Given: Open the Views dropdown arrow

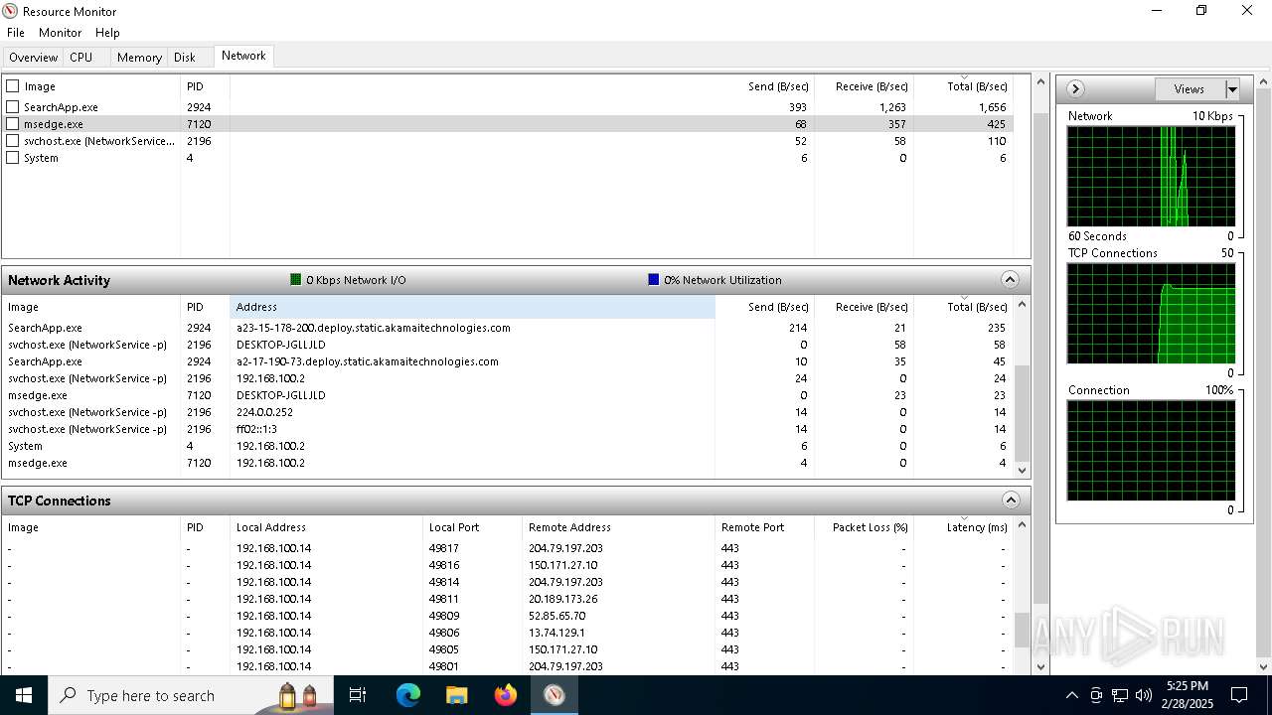Looking at the screenshot, I should pos(1232,89).
